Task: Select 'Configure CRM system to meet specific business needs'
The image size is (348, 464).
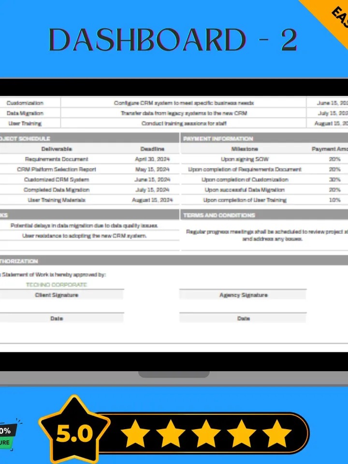Action: coord(184,103)
